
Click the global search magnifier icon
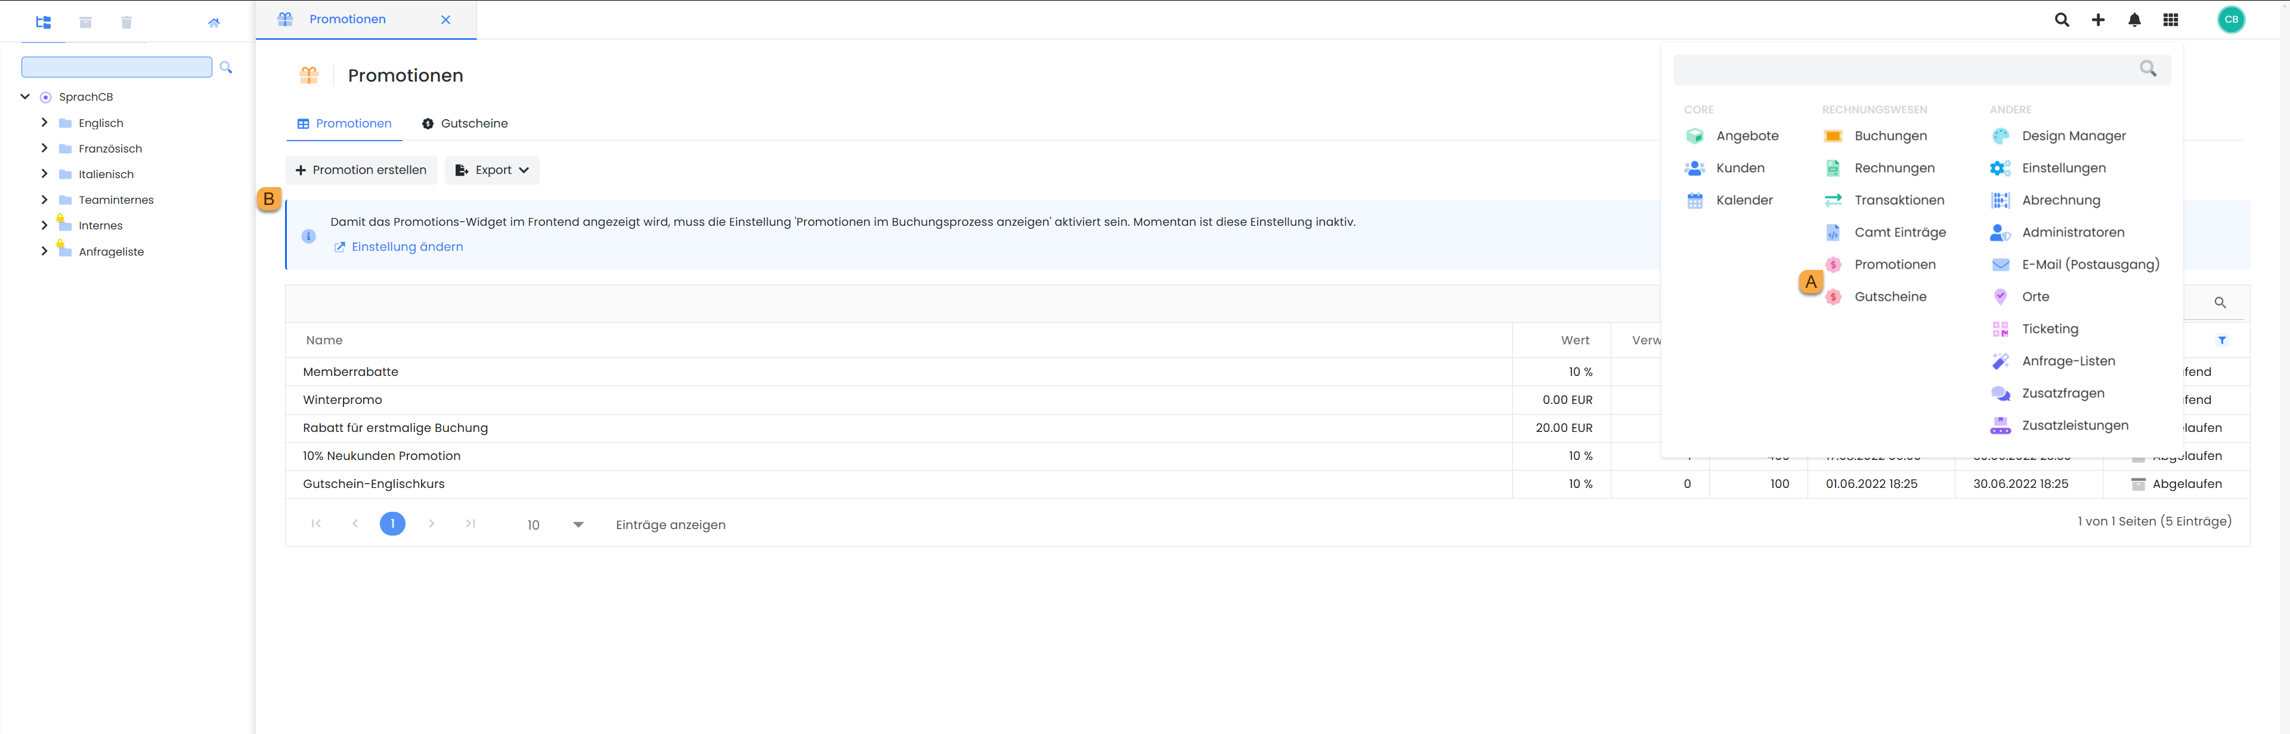pos(2062,20)
